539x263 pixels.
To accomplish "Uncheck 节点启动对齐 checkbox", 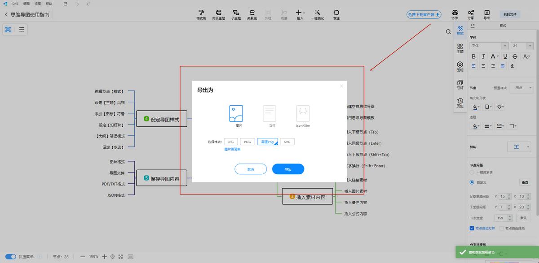I will (472, 228).
